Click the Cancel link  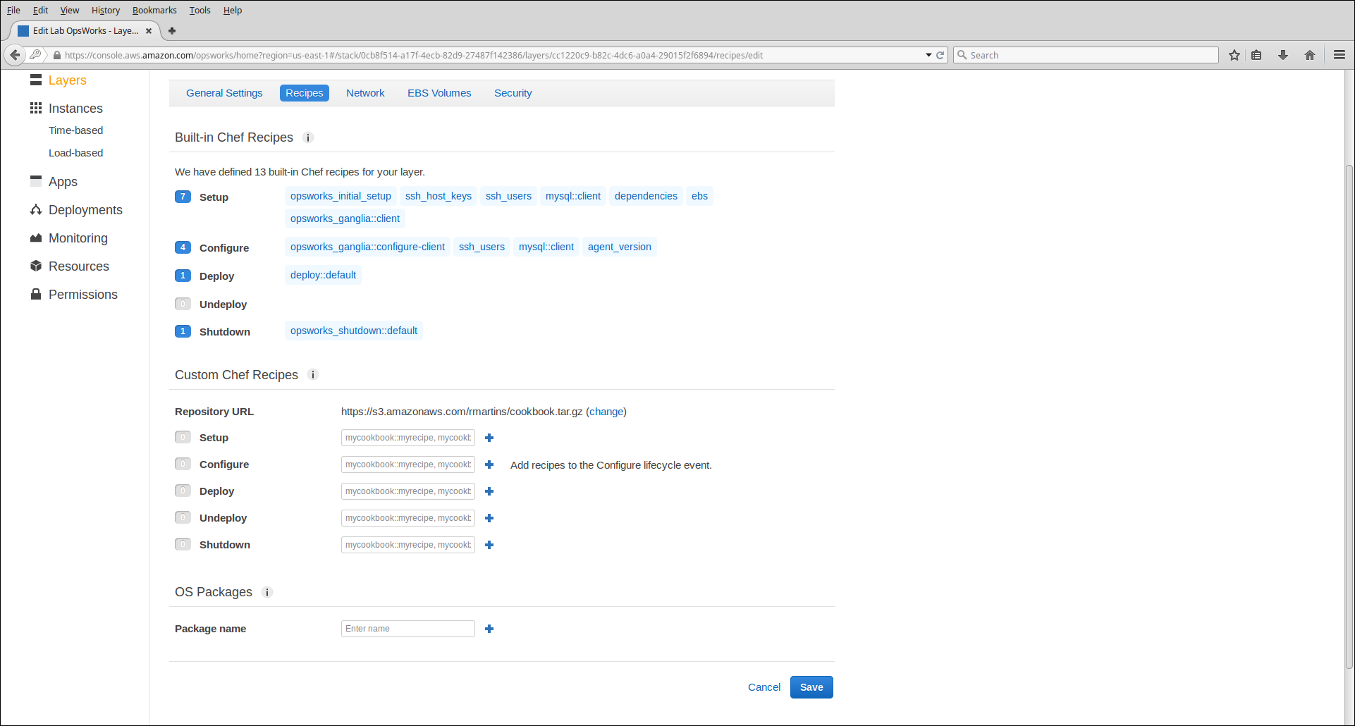(x=764, y=687)
